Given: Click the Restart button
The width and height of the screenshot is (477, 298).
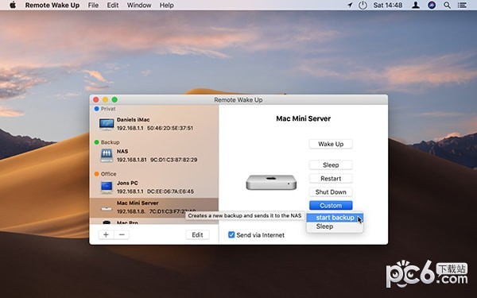Looking at the screenshot, I should (x=331, y=179).
